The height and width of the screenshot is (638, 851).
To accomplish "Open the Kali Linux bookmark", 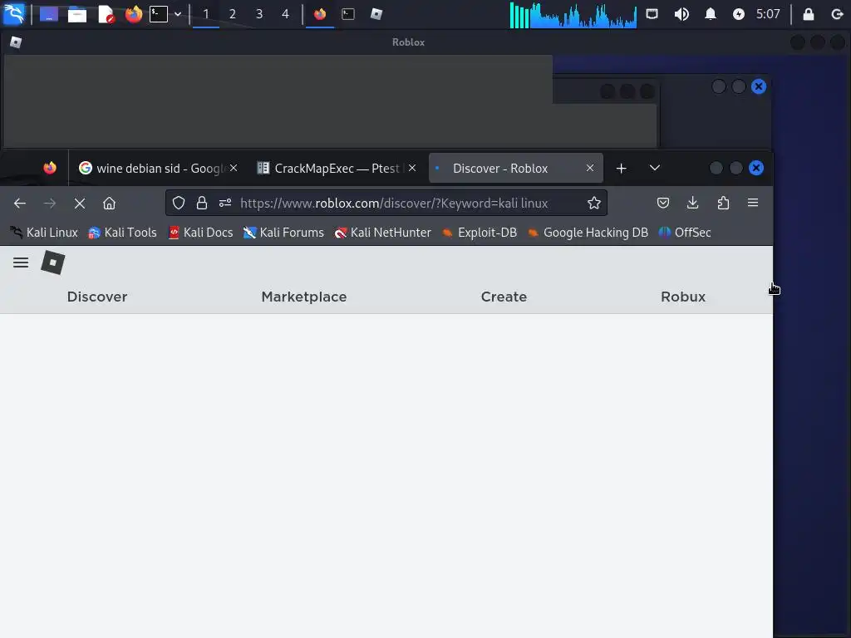I will click(x=44, y=233).
